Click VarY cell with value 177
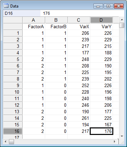This screenshot has height=147, width=127. pyautogui.click(x=102, y=112)
